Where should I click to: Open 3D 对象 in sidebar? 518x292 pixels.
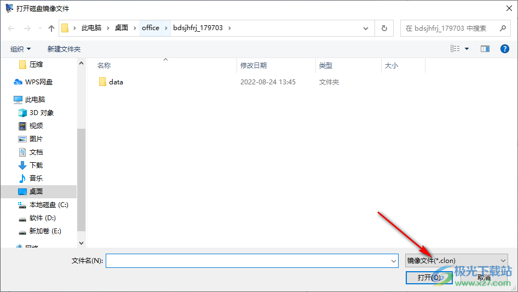click(x=36, y=113)
